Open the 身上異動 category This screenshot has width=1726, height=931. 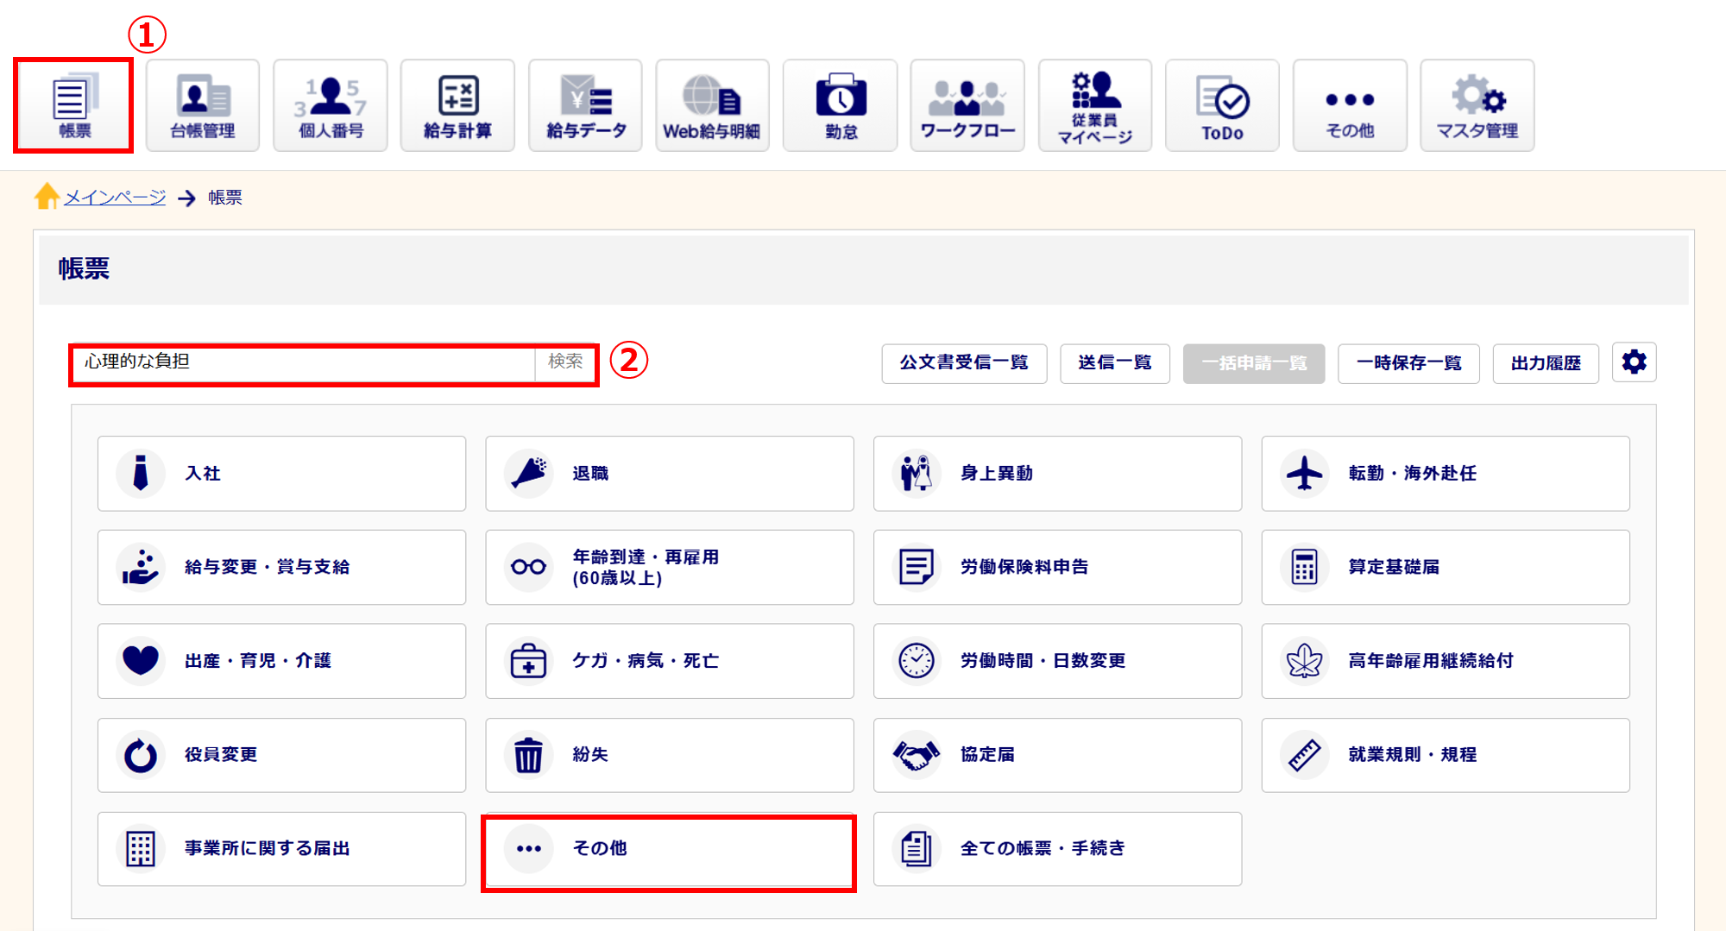coord(1057,474)
